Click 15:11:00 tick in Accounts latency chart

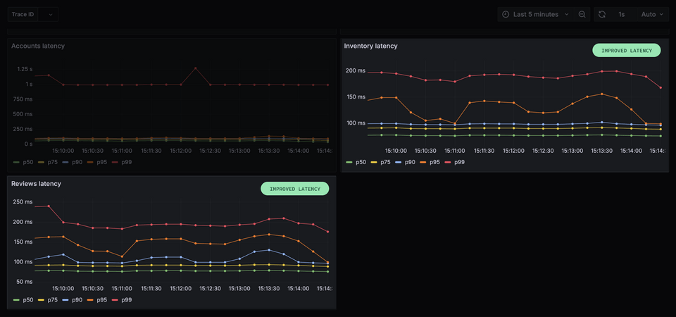click(x=122, y=151)
